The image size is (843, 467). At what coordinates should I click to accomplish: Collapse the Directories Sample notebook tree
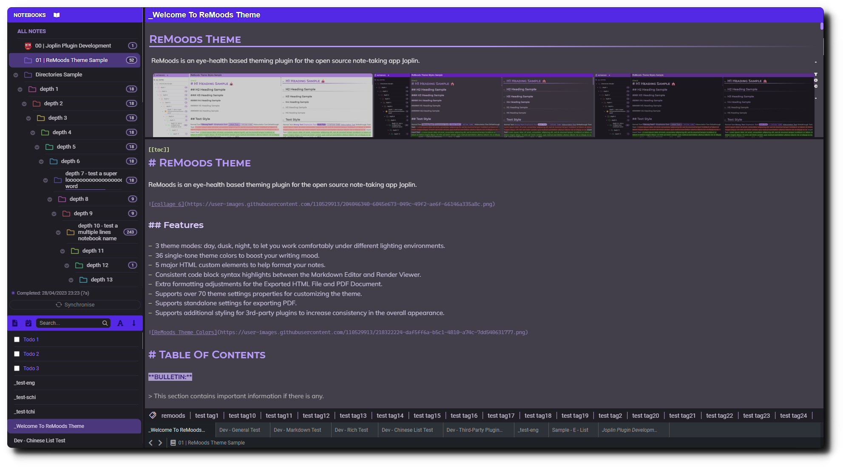click(16, 75)
